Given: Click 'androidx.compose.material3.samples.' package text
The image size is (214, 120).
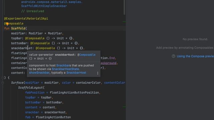Looking at the screenshot, I should 52,2.
